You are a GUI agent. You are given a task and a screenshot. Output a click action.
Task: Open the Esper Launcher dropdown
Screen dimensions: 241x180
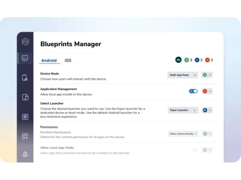pos(183,110)
